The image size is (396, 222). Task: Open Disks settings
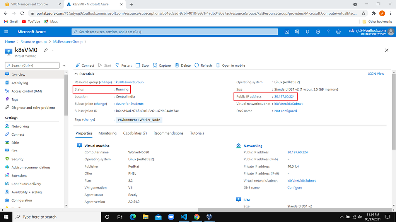(15, 143)
